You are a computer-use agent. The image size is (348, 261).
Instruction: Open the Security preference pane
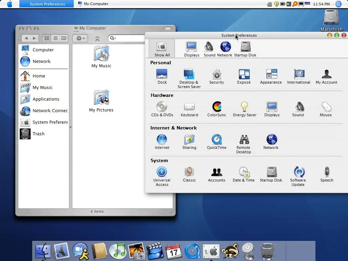click(216, 76)
